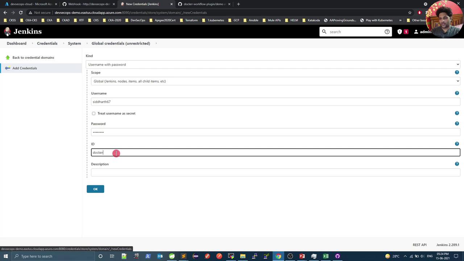Open PowerShell from the taskbar
464x261 pixels.
(x=148, y=256)
